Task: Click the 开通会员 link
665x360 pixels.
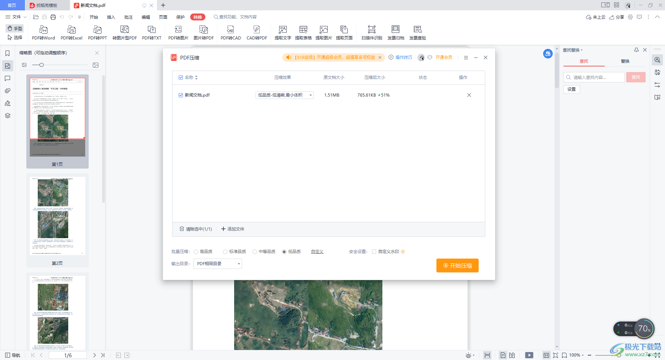Action: click(x=444, y=57)
